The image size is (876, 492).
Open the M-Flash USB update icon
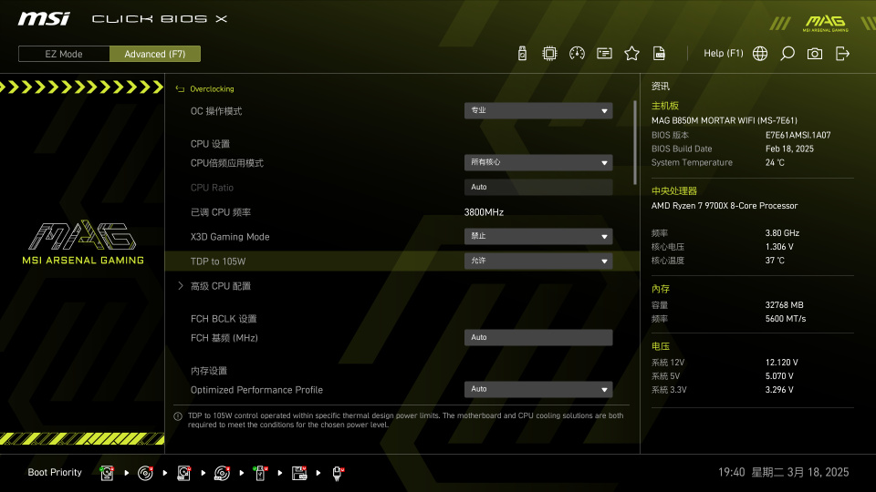tap(522, 54)
